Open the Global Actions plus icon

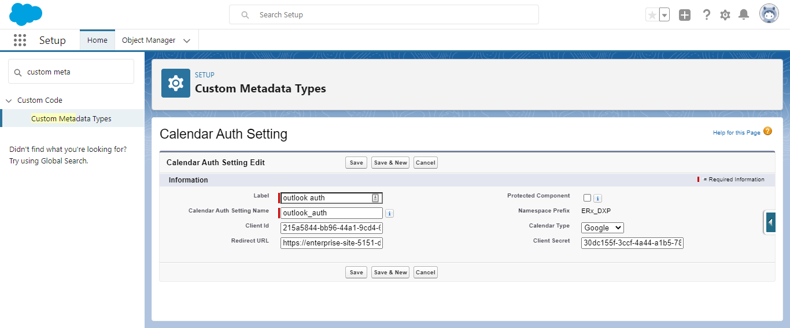[685, 15]
